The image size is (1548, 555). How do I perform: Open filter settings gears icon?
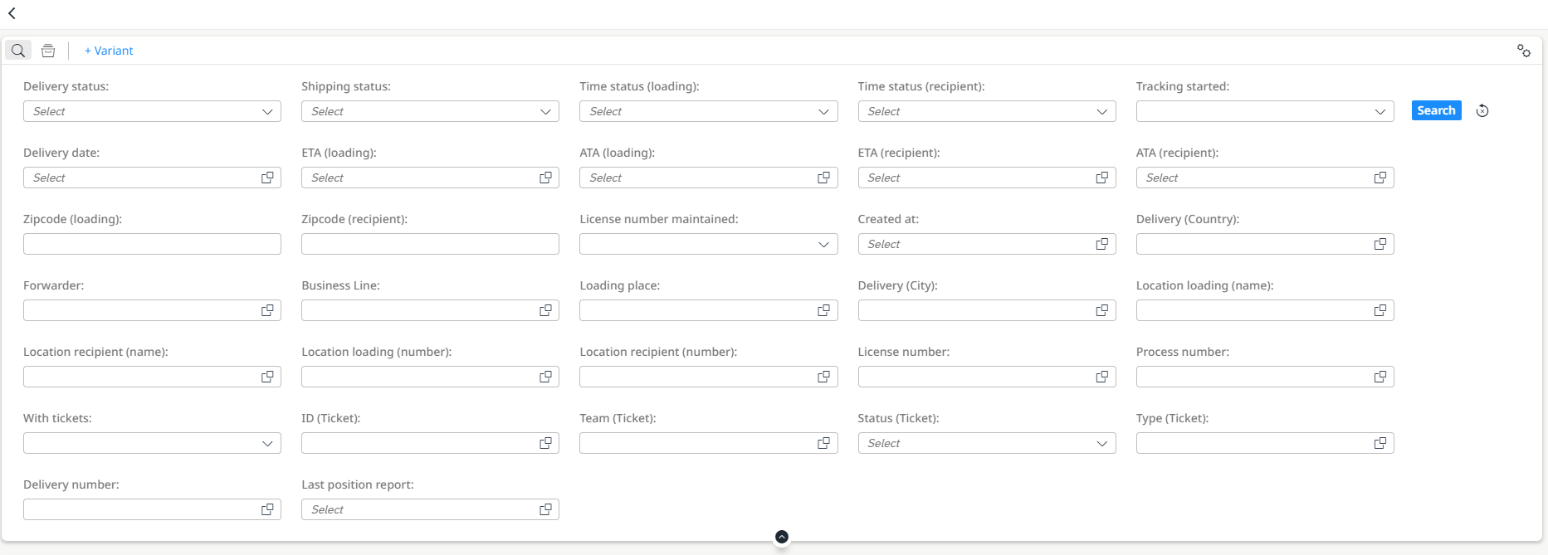pyautogui.click(x=1524, y=51)
